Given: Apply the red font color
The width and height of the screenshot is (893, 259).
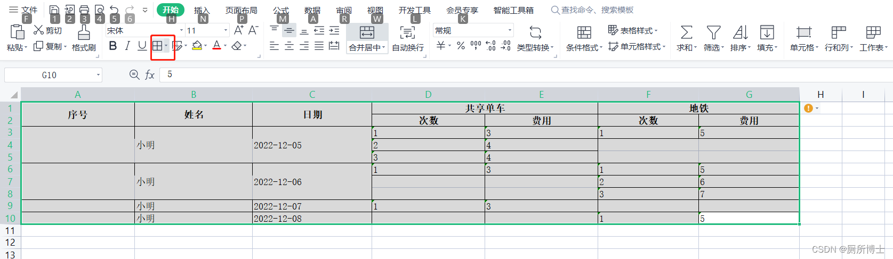Looking at the screenshot, I should (216, 46).
